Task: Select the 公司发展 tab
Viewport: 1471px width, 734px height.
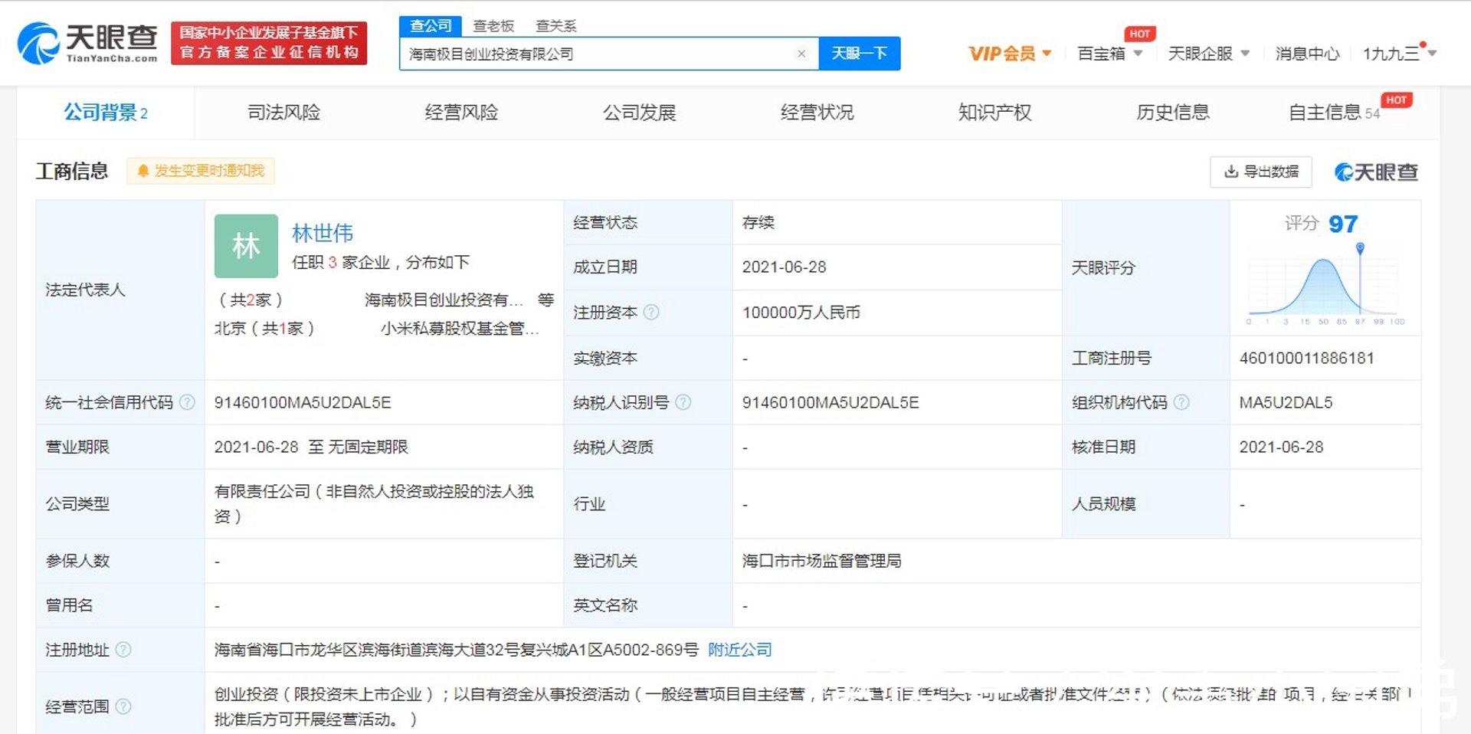Action: point(639,113)
